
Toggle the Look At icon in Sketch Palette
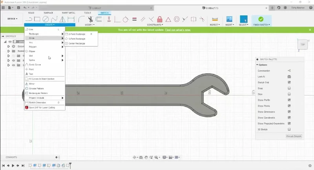tap(289, 76)
